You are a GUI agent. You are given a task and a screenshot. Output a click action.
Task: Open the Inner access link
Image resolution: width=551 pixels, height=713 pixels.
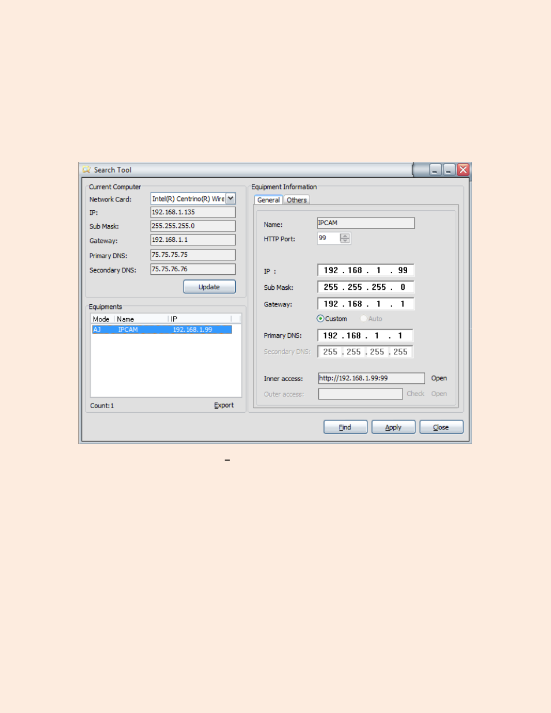point(439,378)
